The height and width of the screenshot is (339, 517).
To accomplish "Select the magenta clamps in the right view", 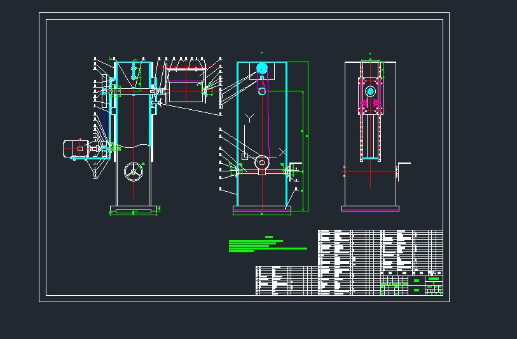I will (x=370, y=103).
